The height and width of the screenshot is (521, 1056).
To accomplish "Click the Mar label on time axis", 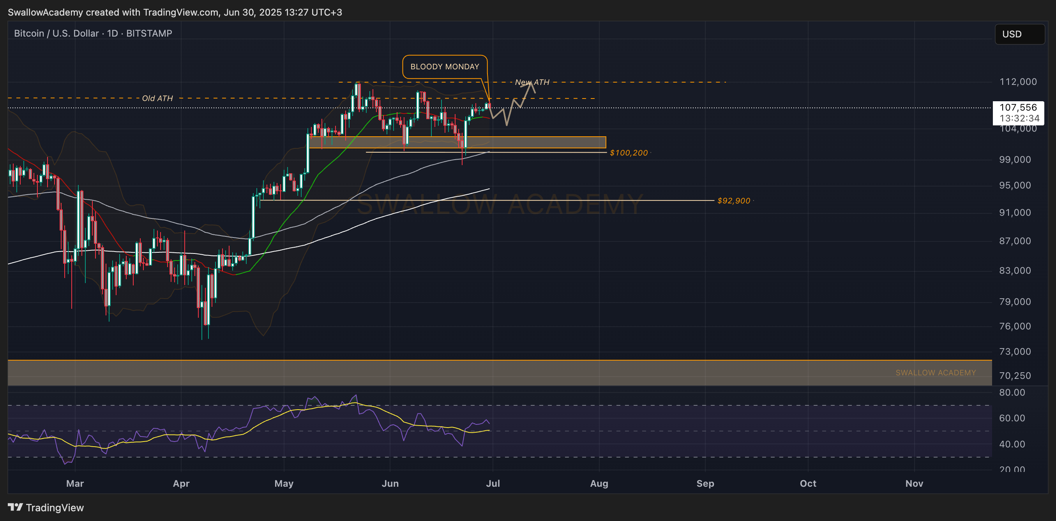I will coord(75,483).
